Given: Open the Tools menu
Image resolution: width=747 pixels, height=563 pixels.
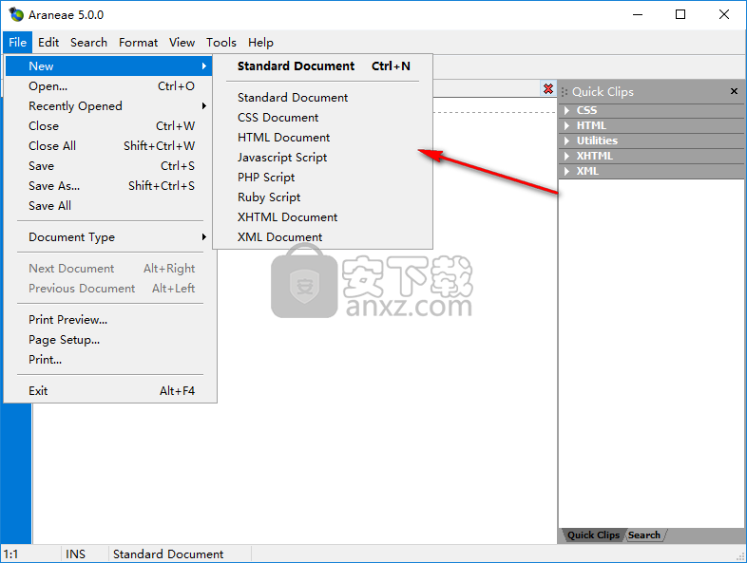Looking at the screenshot, I should pos(221,43).
